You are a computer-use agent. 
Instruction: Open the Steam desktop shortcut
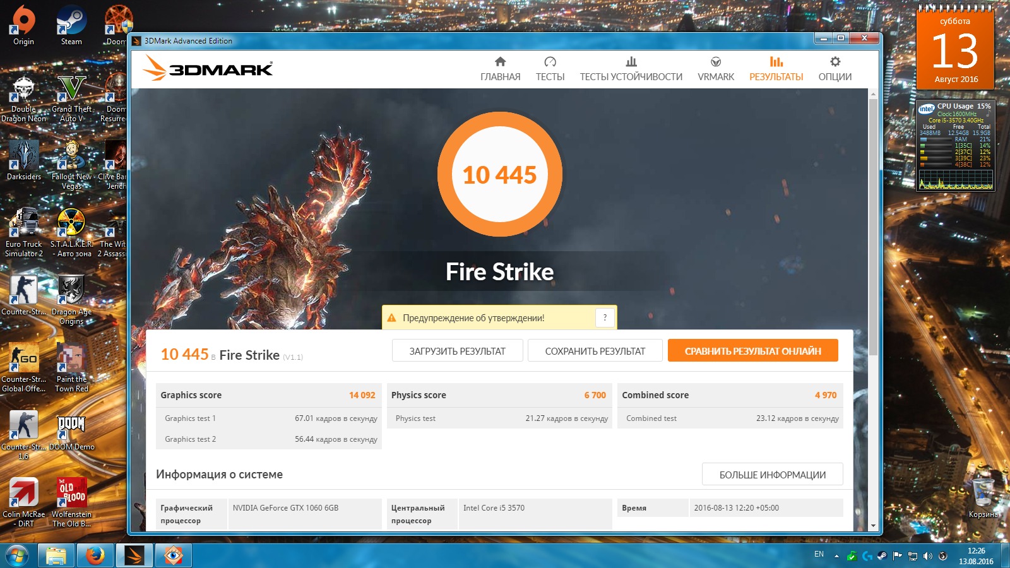[x=71, y=25]
